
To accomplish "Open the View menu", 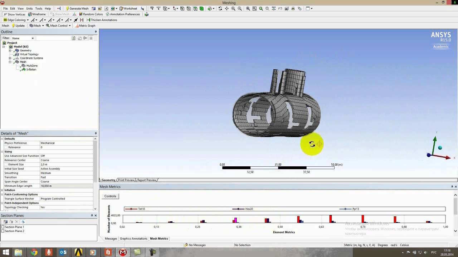I will point(20,9).
